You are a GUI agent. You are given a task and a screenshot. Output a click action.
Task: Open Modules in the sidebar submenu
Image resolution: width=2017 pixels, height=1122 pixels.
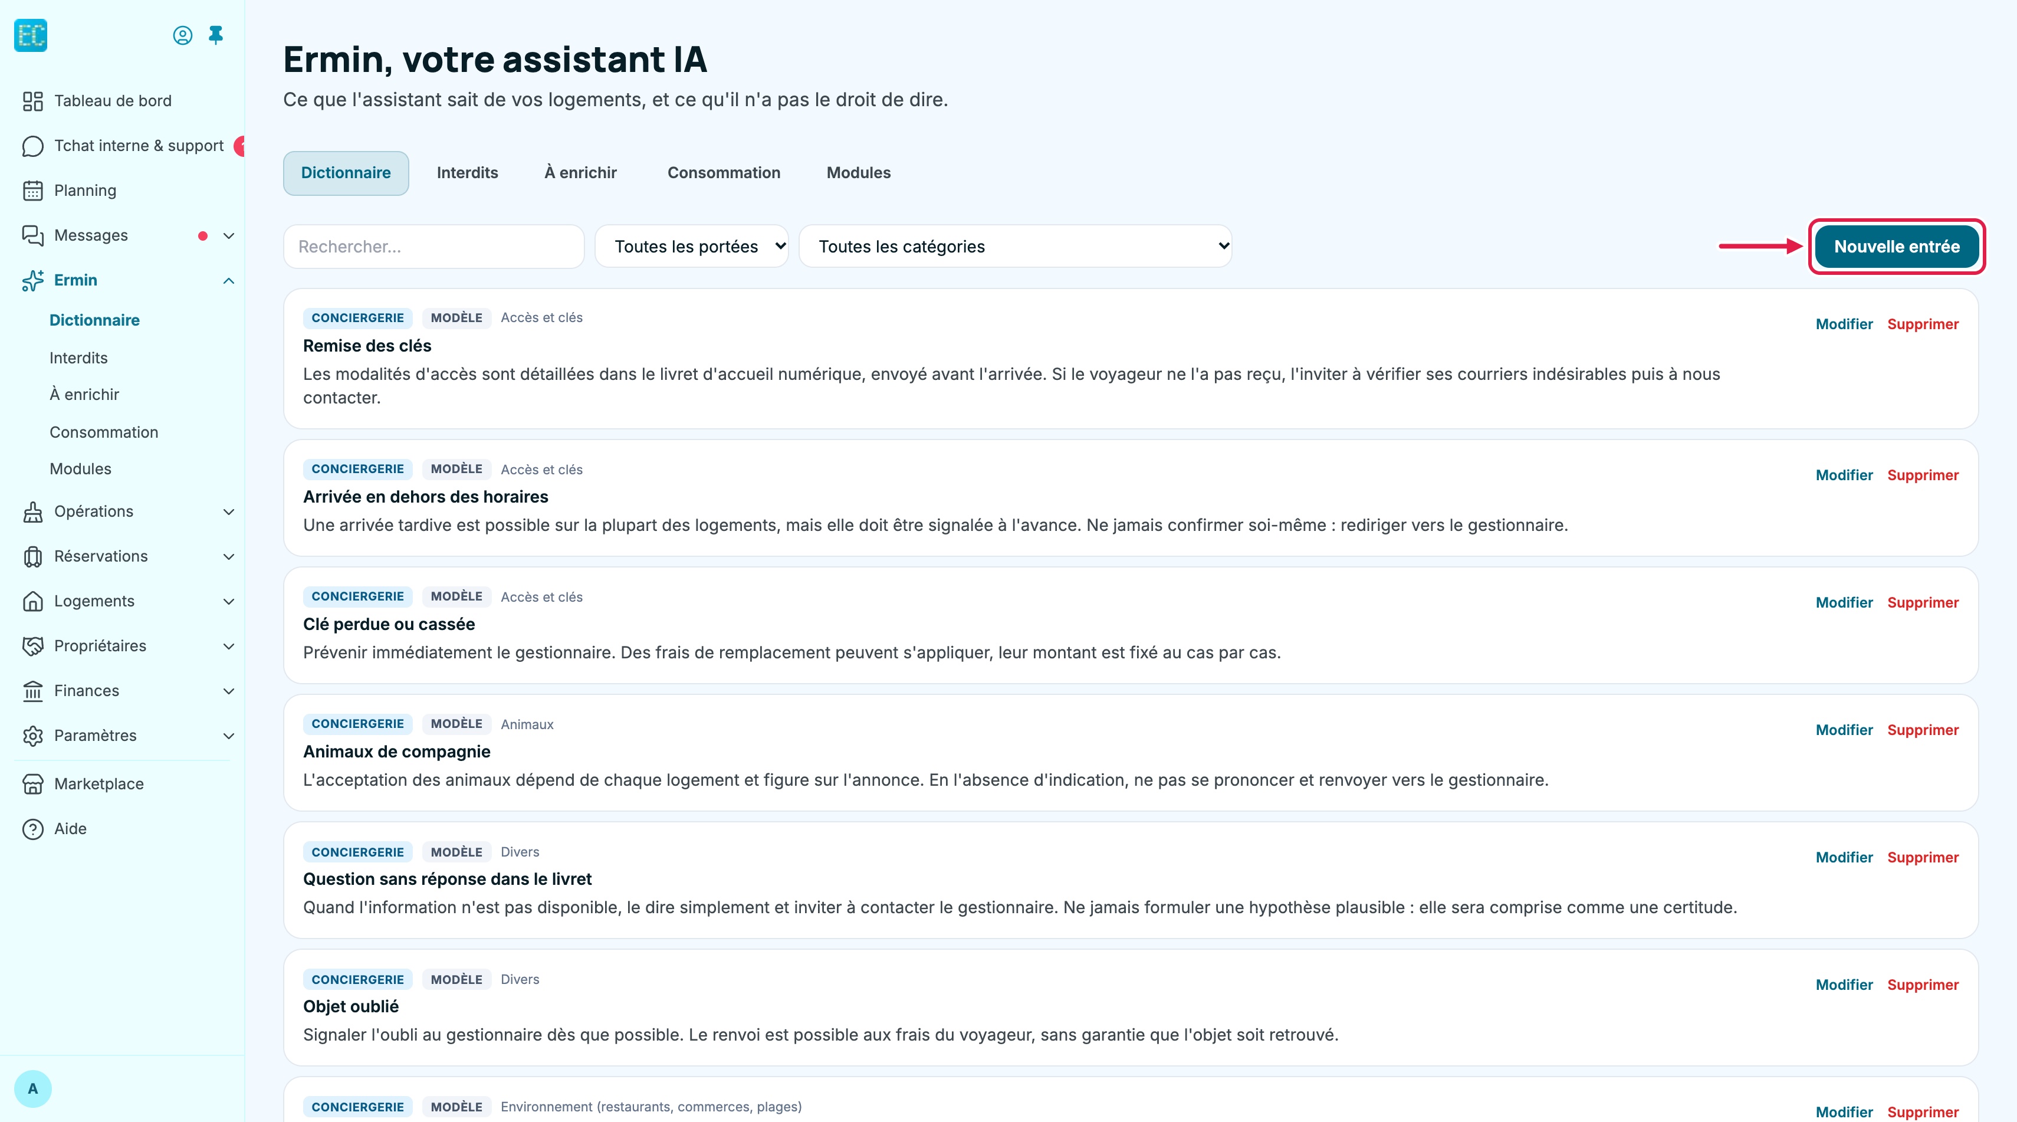[80, 468]
